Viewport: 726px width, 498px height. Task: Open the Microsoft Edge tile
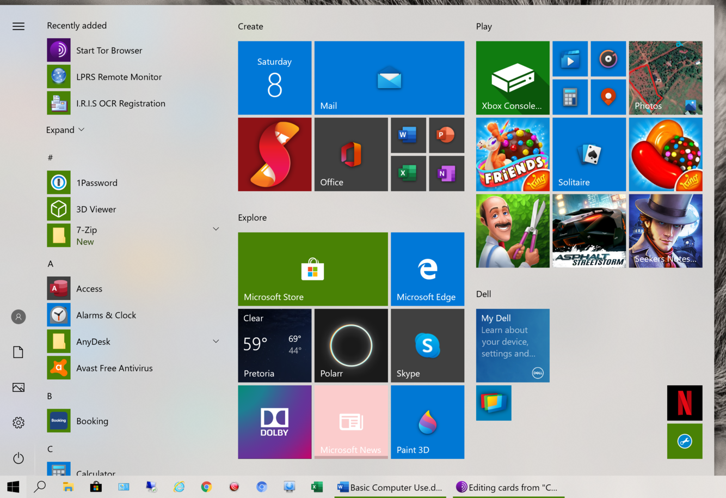(427, 269)
